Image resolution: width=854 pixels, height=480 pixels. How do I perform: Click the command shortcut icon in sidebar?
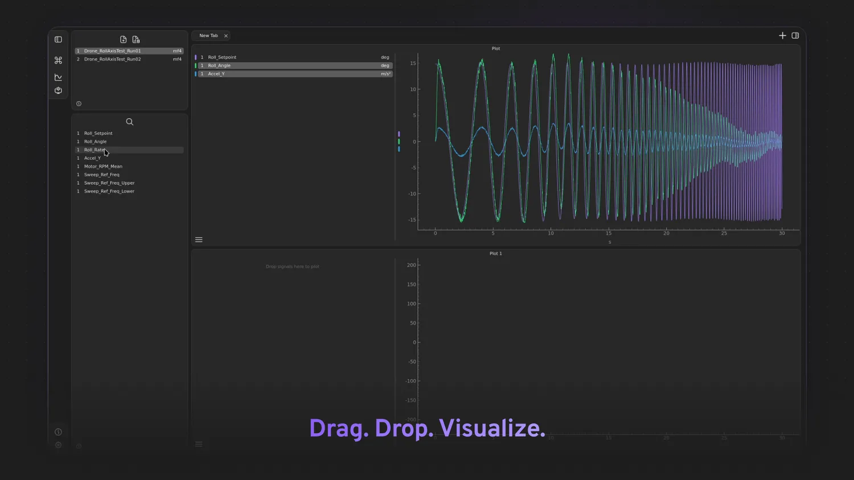click(x=58, y=60)
